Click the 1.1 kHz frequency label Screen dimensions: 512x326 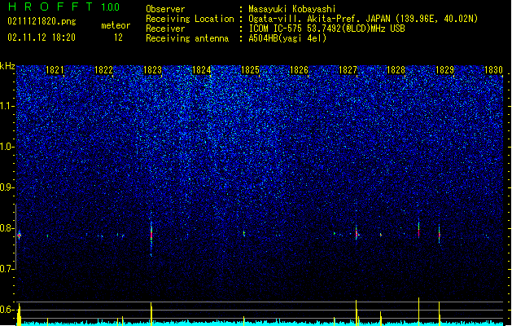tap(7, 106)
